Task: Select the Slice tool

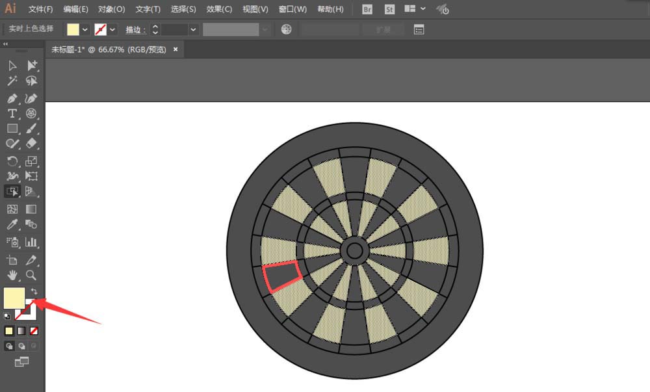Action: click(31, 260)
